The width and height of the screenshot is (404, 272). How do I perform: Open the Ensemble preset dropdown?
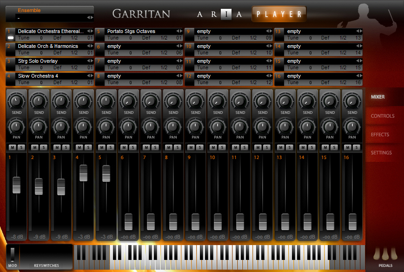(x=90, y=18)
